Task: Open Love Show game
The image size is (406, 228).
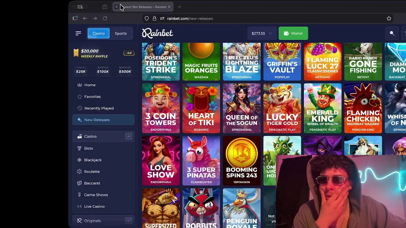Action: (161, 161)
